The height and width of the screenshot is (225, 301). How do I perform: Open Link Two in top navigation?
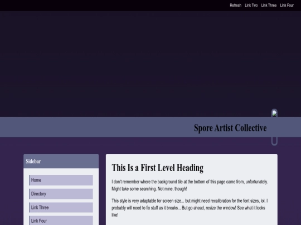pos(251,6)
